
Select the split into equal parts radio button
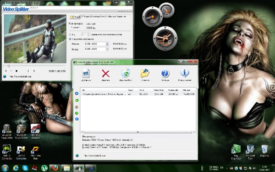[70, 34]
